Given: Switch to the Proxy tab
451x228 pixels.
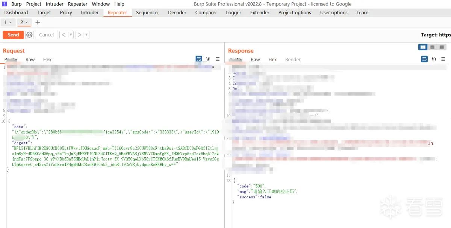Looking at the screenshot, I should click(66, 13).
